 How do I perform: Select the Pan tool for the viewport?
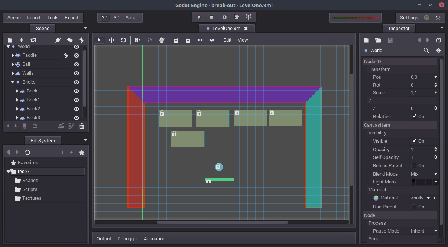pos(162,40)
